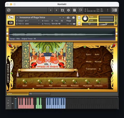Click the Native Instruments NI logo

(114, 10)
